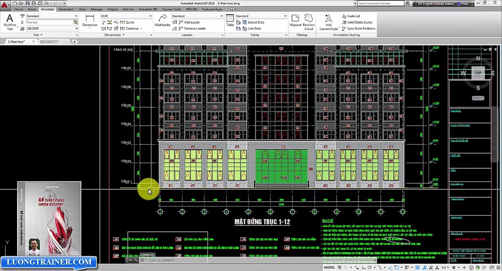Expand the Dimensions panel

click(114, 35)
